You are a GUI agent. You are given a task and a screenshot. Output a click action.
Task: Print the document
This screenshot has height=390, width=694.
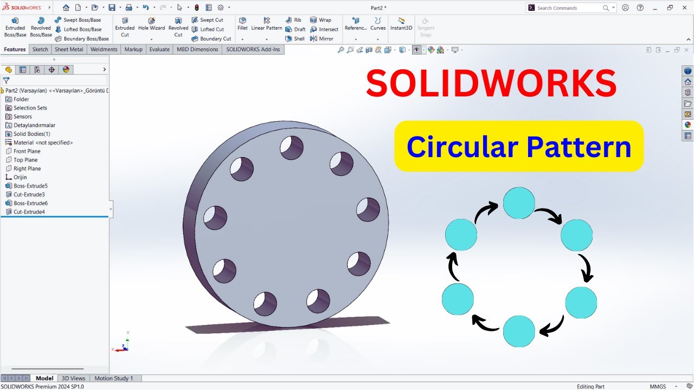click(x=128, y=8)
